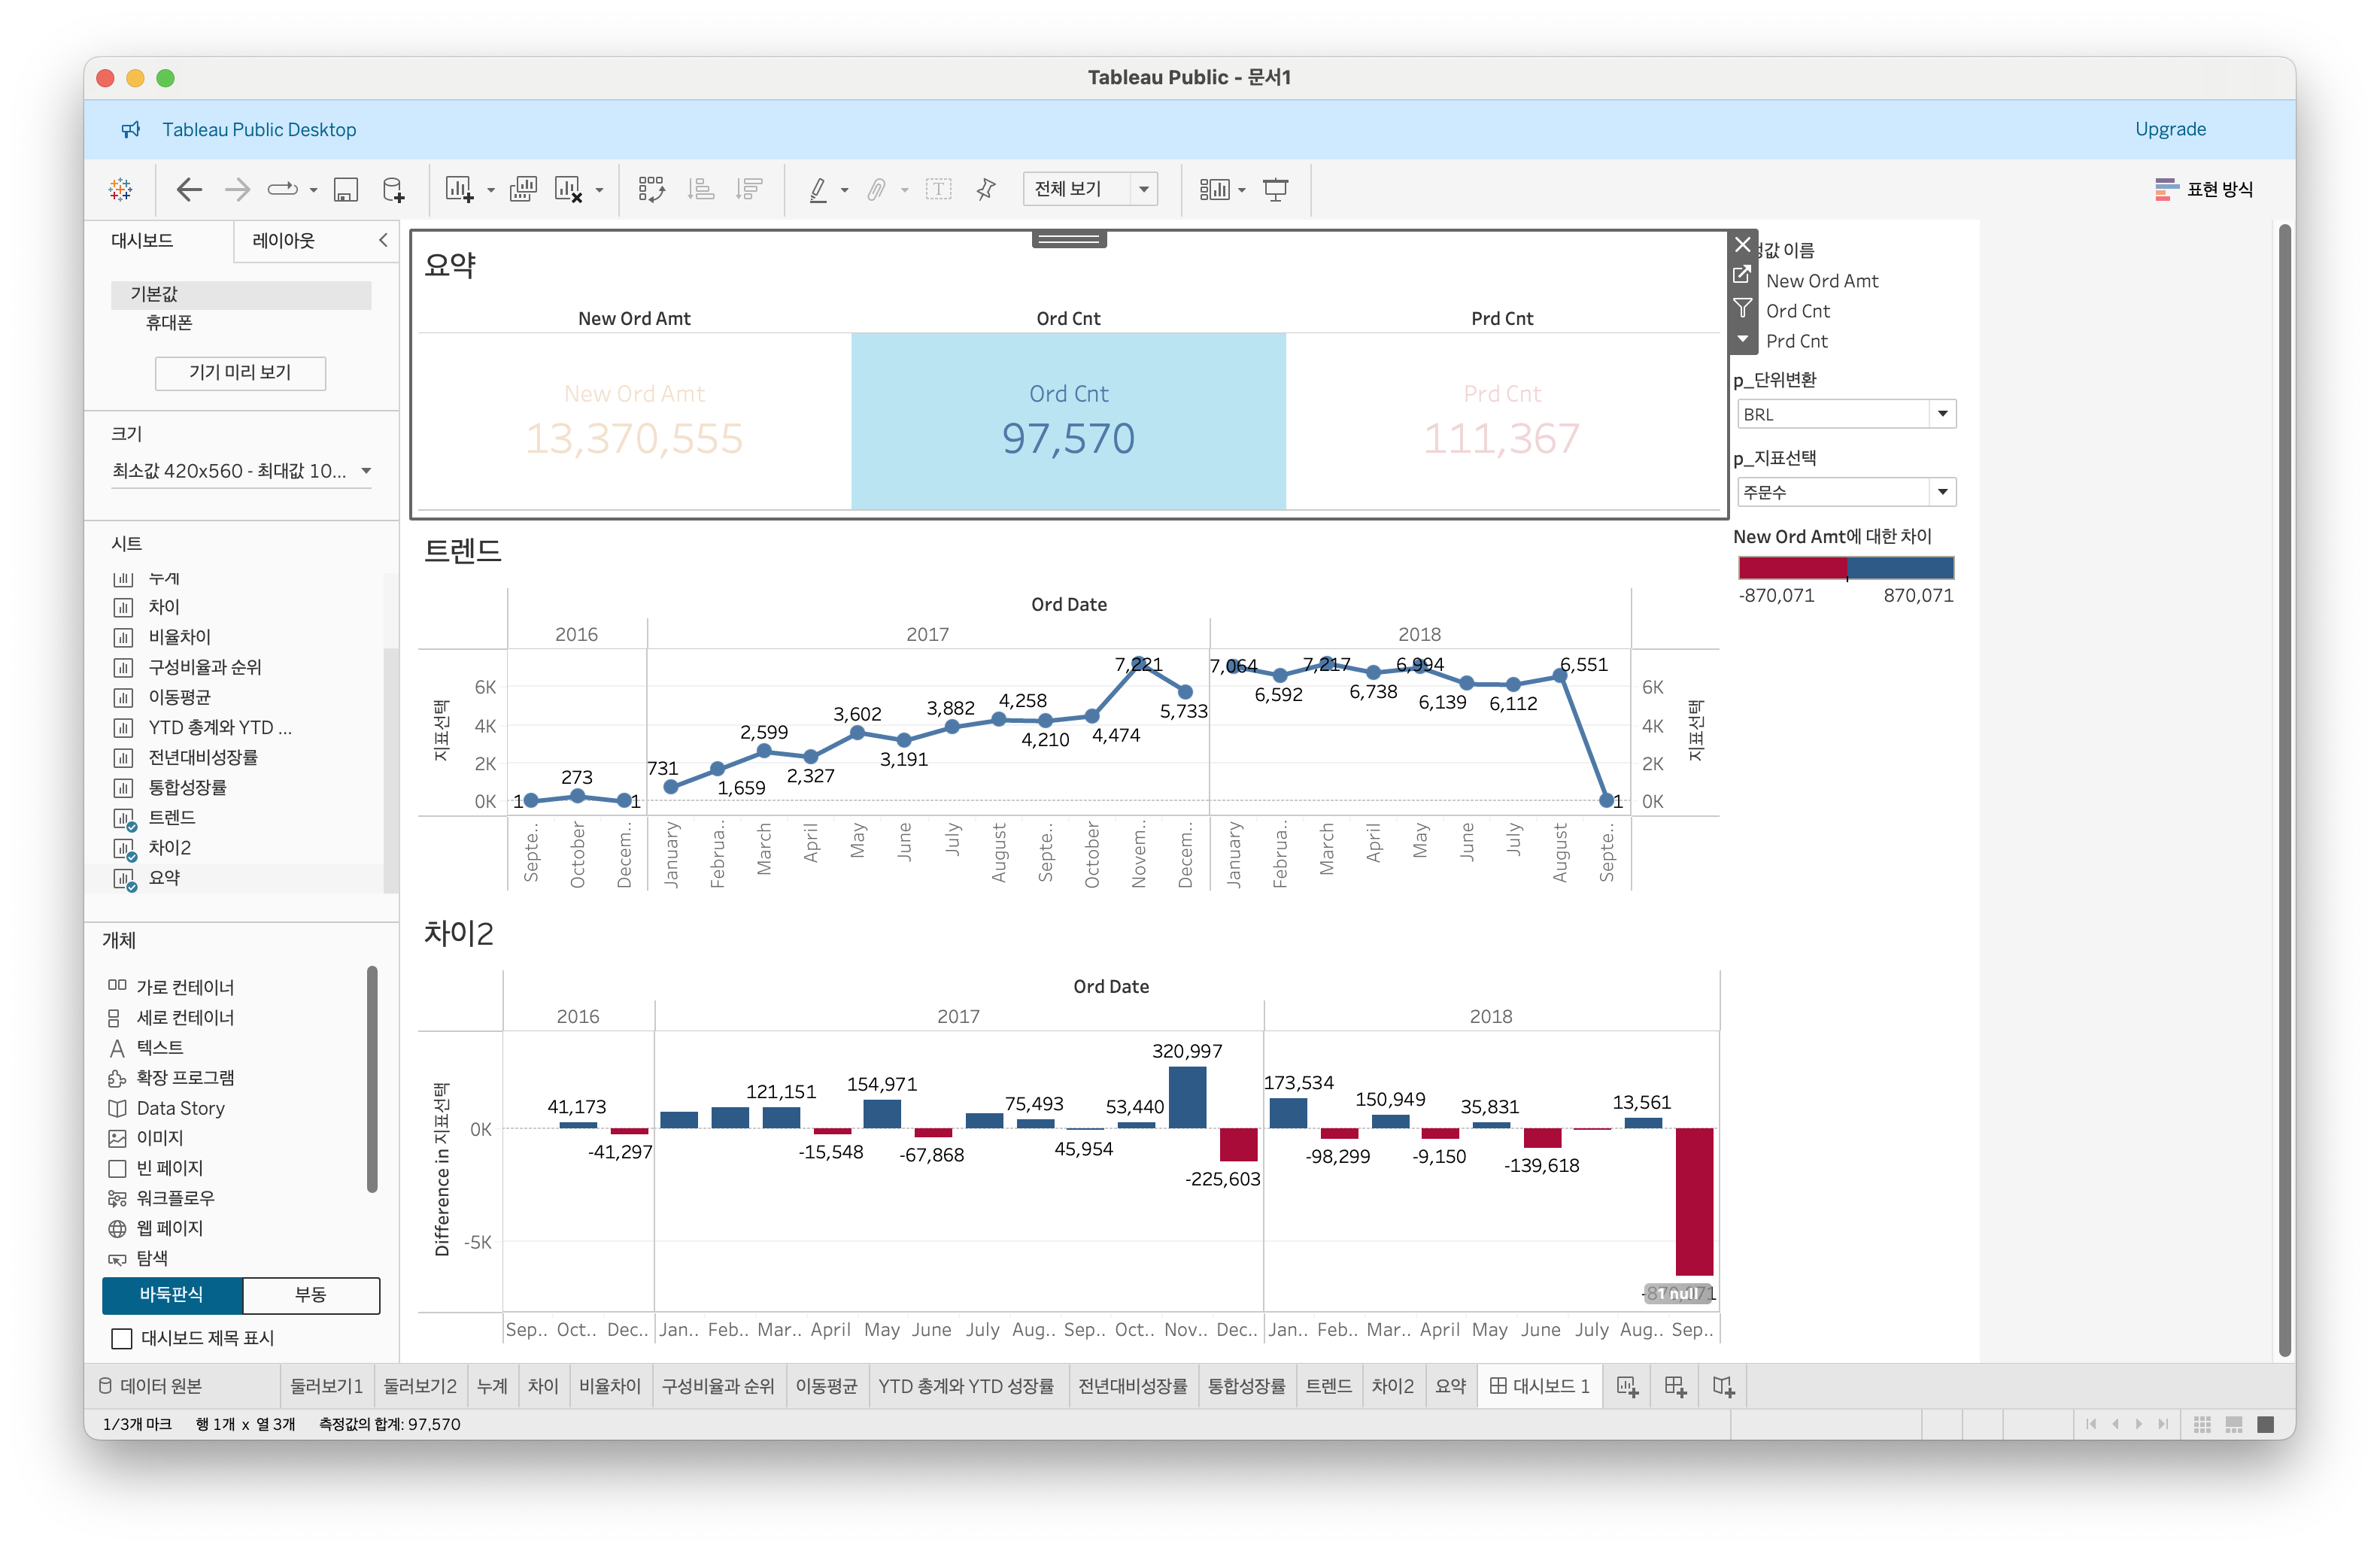
Task: Select the 바둑판식 layout toggle
Action: 172,1294
